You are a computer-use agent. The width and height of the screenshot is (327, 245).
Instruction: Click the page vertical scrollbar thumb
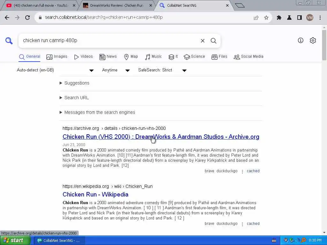(x=324, y=45)
